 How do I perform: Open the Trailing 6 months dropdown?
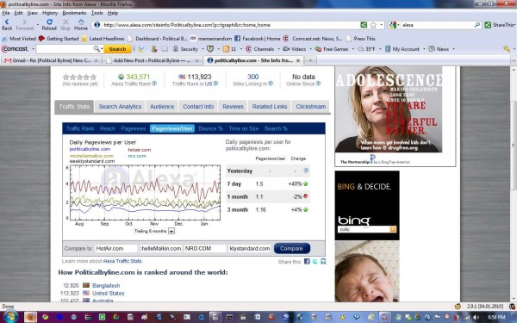pyautogui.click(x=171, y=231)
